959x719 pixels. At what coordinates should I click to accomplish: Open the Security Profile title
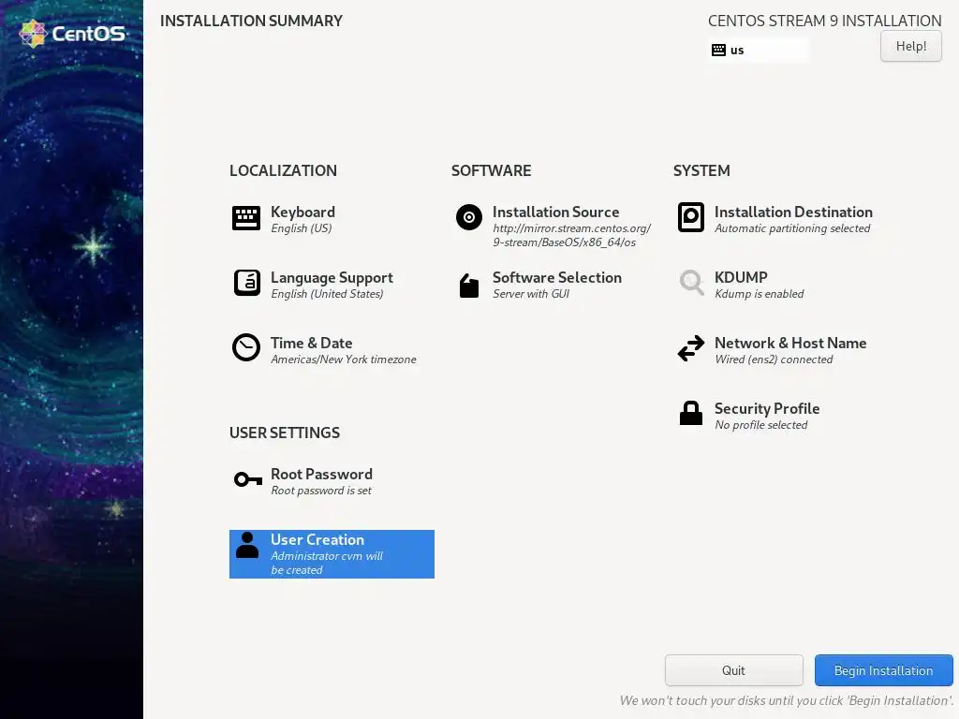pyautogui.click(x=767, y=408)
